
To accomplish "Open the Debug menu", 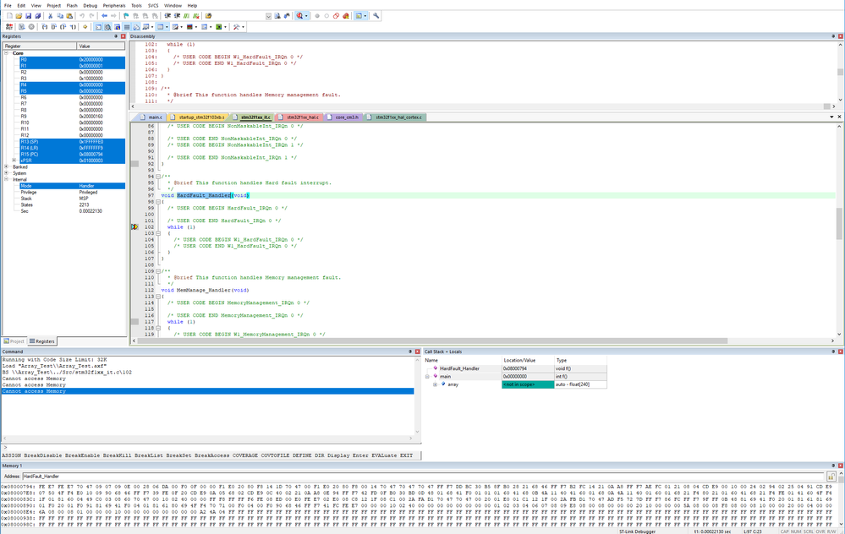I will coord(90,5).
